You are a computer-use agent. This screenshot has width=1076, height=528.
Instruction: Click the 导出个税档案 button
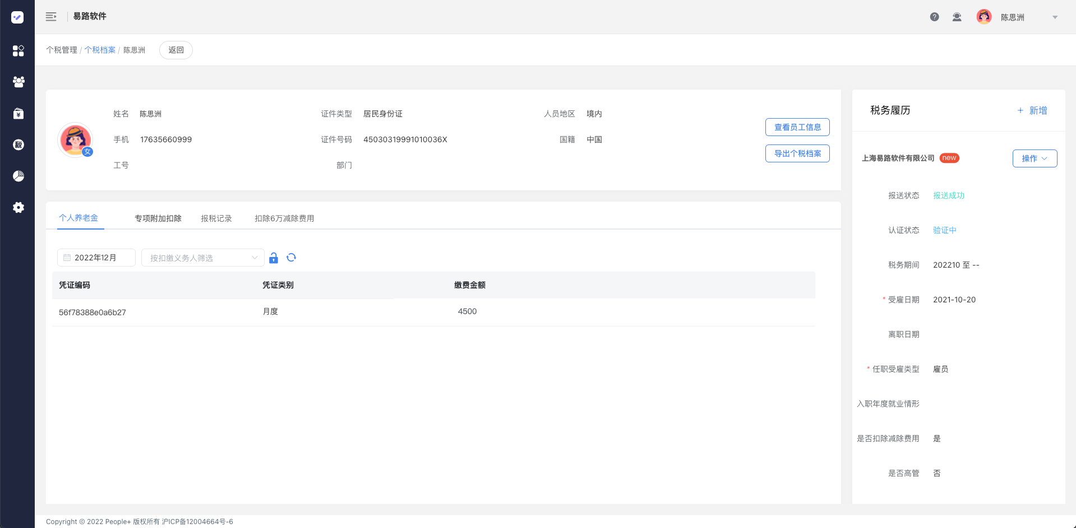(797, 153)
